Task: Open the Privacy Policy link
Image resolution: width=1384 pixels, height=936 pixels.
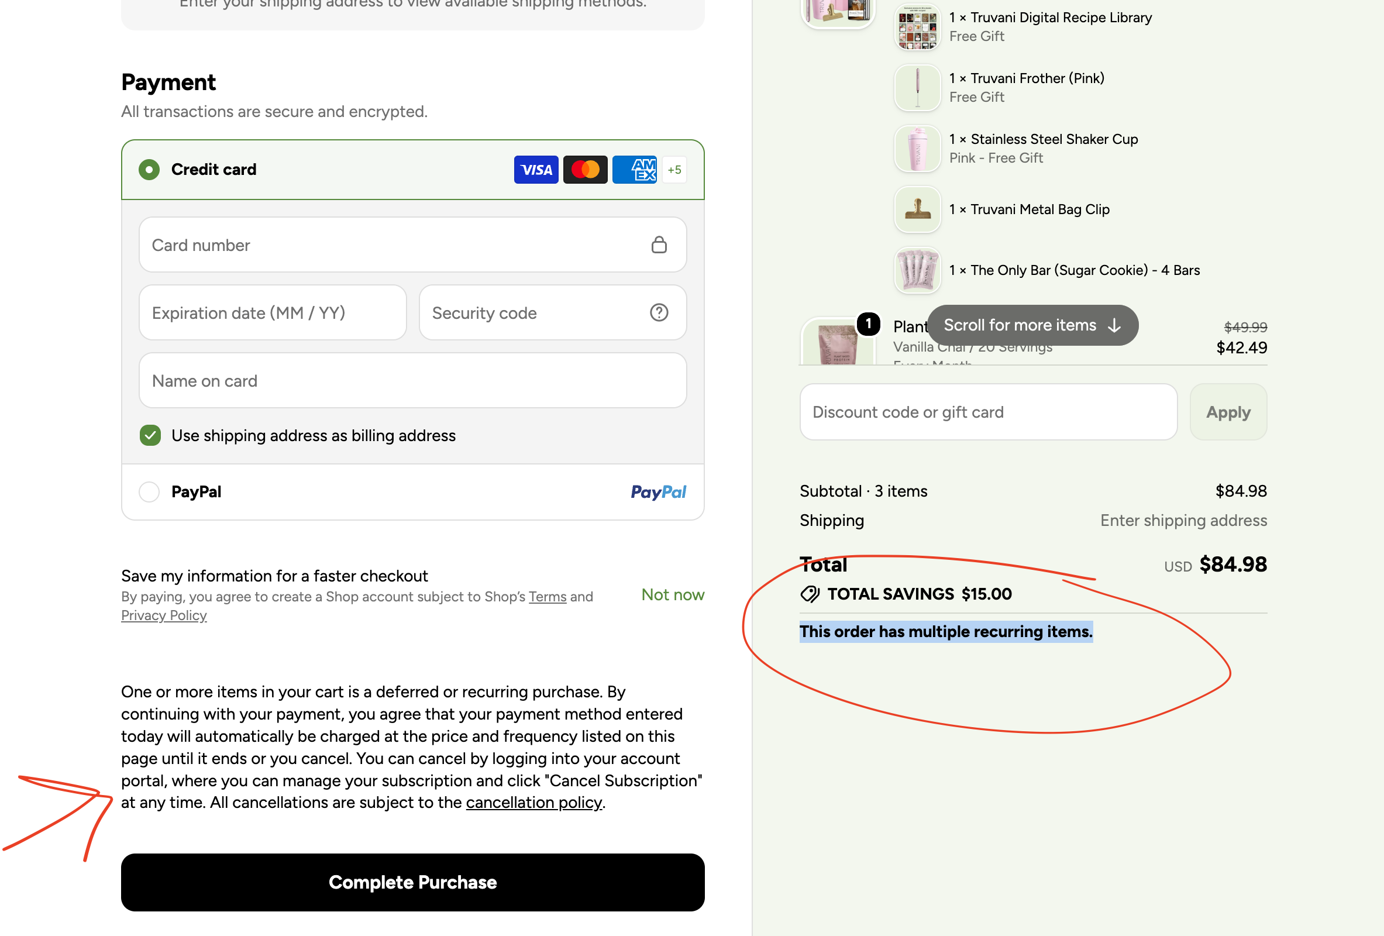Action: pos(164,615)
